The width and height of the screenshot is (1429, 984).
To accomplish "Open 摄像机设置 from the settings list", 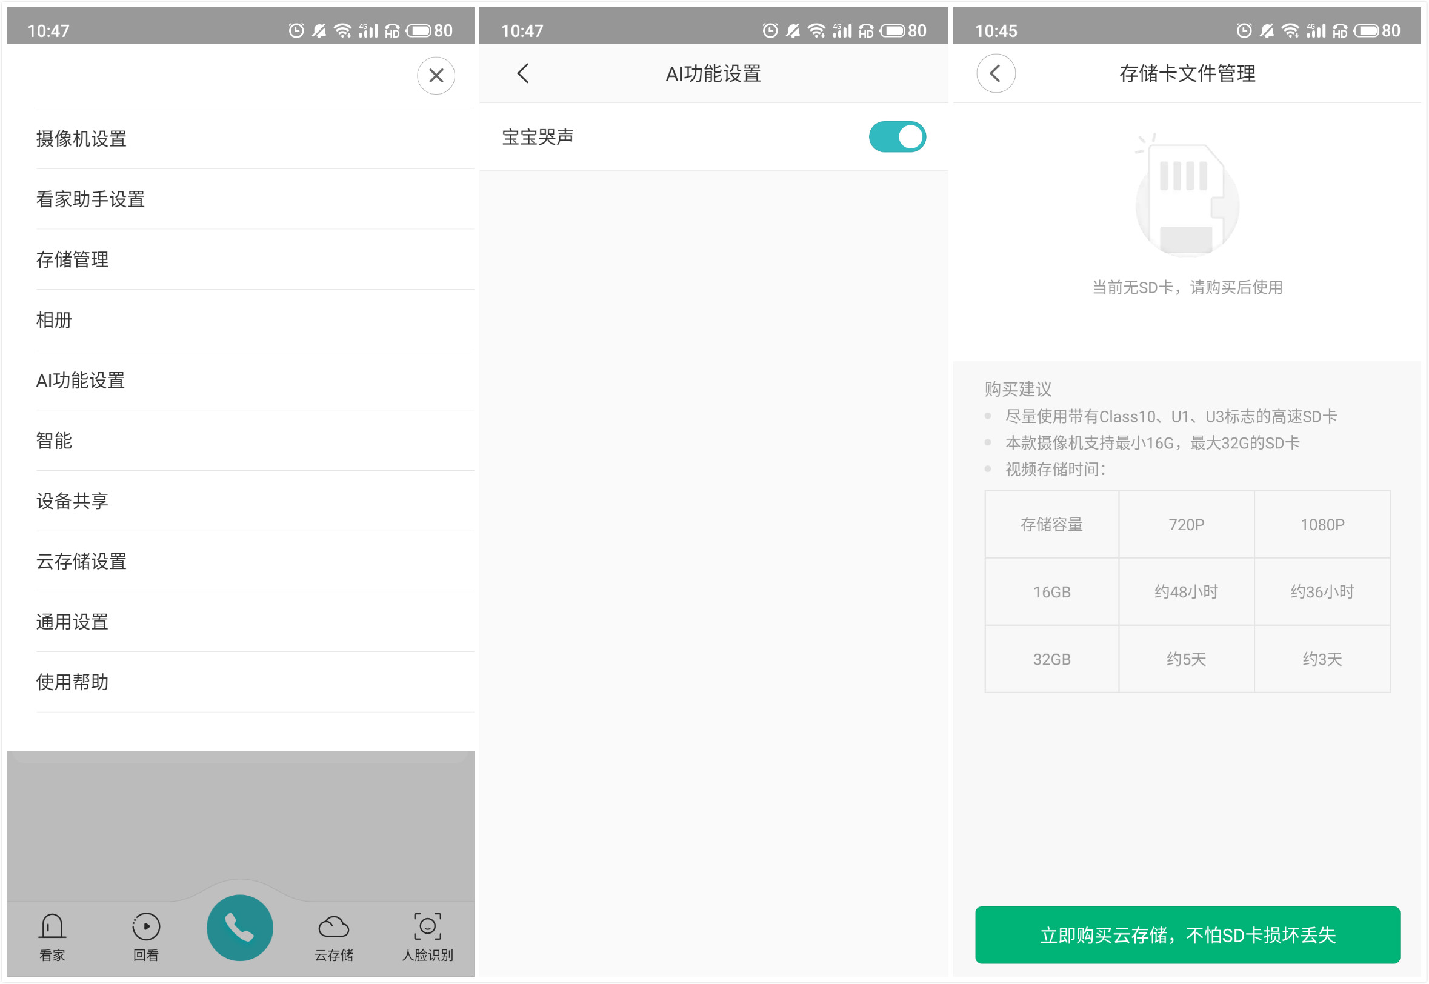I will pos(81,139).
